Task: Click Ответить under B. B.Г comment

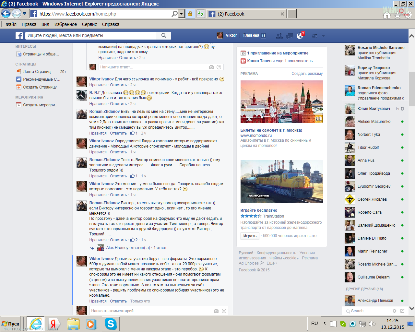Action: 118,104
